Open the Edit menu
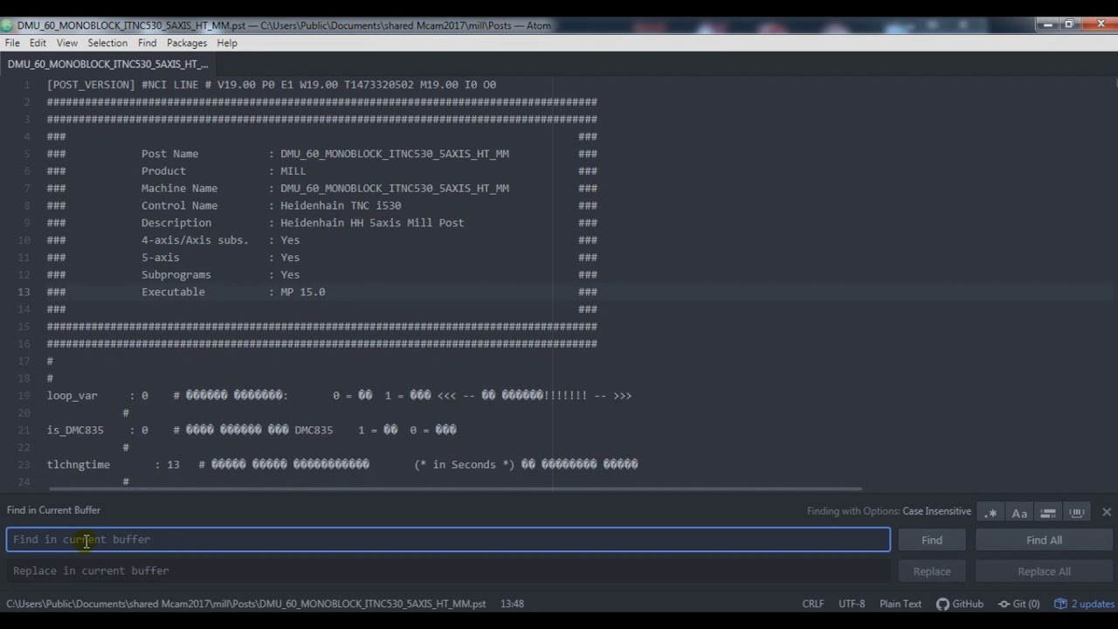The image size is (1118, 629). coord(38,43)
